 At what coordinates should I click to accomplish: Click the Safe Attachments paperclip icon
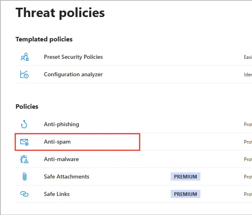click(x=24, y=177)
